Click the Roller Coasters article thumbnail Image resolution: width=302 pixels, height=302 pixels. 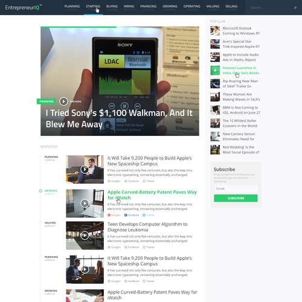[x=215, y=123]
